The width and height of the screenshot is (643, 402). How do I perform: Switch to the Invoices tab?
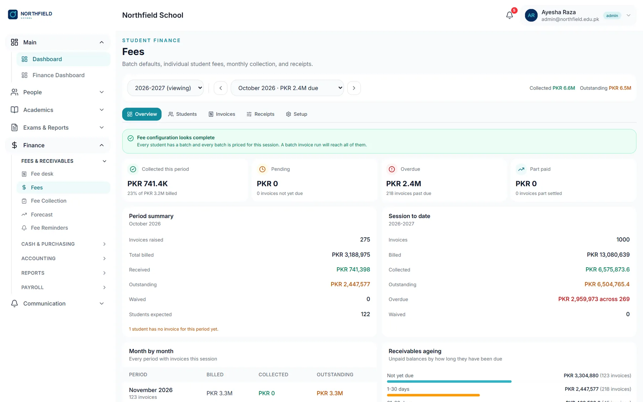(x=222, y=114)
